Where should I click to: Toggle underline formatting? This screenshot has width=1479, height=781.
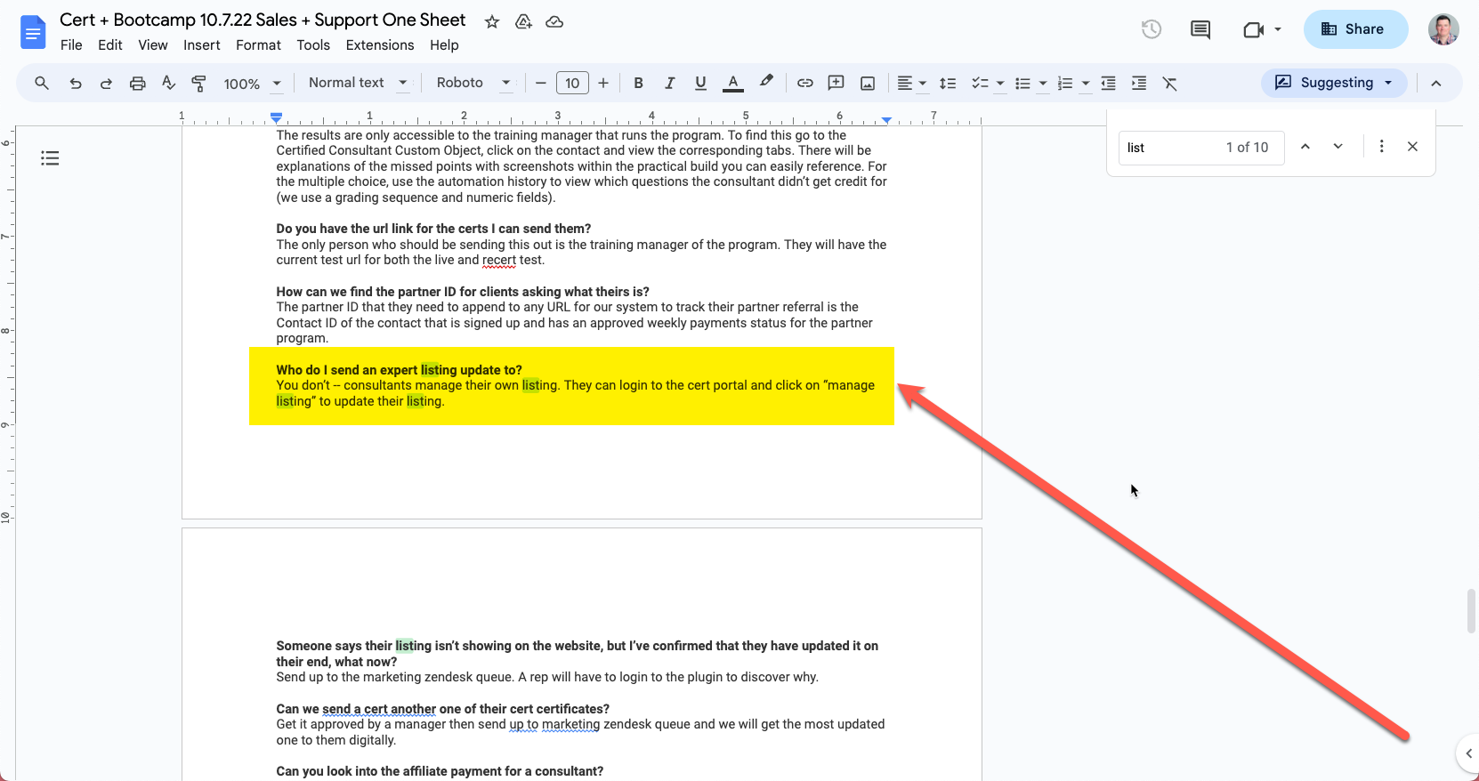click(x=700, y=83)
